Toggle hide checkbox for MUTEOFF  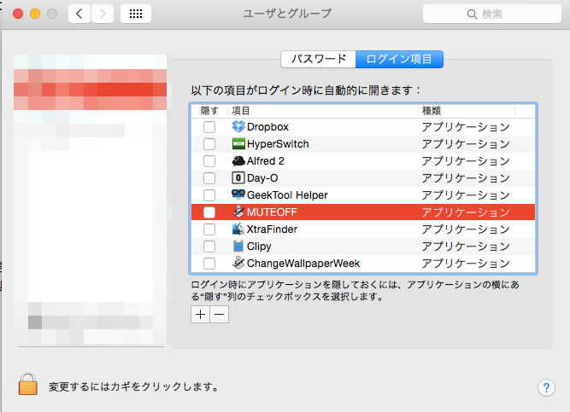(x=209, y=212)
